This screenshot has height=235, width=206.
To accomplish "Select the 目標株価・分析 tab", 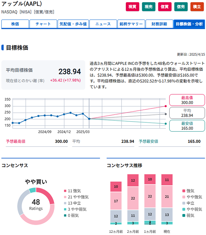I will (189, 24).
